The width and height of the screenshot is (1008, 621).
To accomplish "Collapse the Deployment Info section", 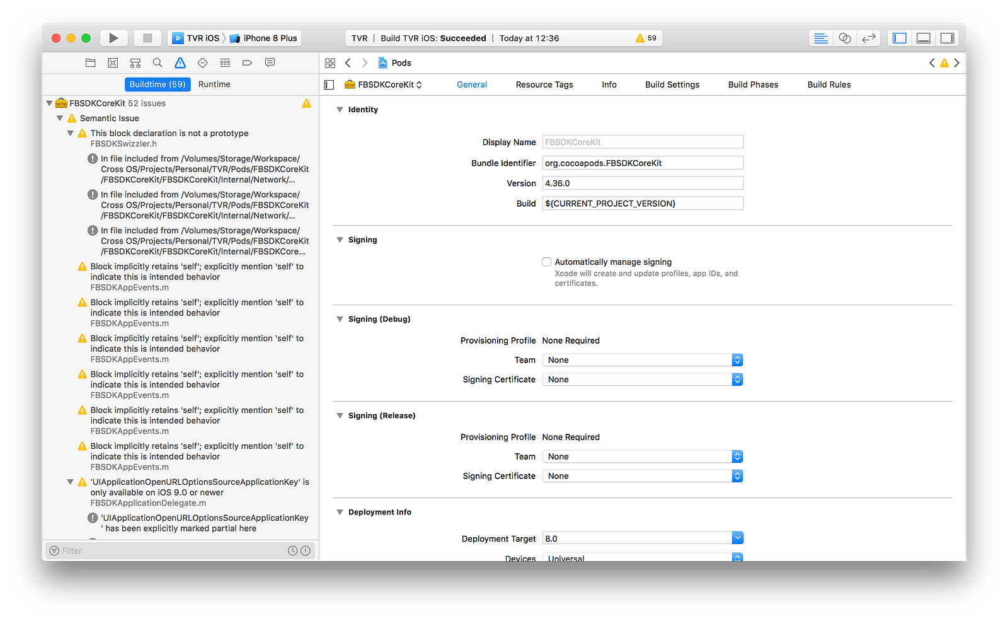I will coord(340,512).
